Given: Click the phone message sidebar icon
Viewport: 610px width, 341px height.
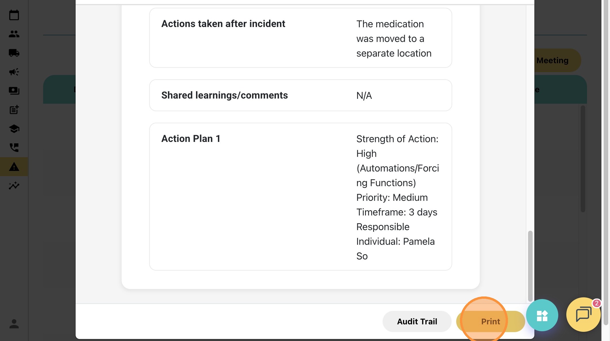Looking at the screenshot, I should tap(14, 148).
